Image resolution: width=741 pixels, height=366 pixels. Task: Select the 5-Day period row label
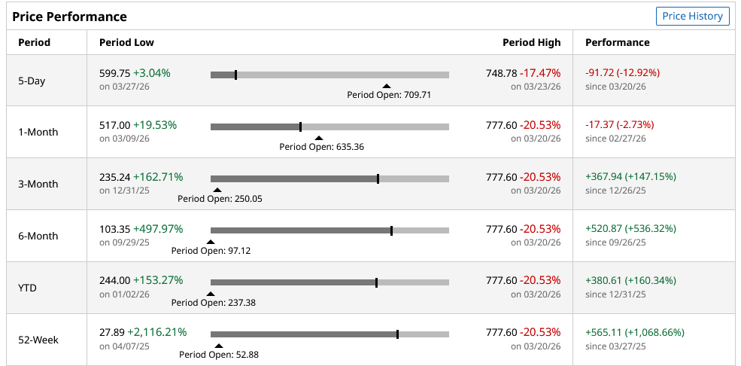pyautogui.click(x=32, y=81)
